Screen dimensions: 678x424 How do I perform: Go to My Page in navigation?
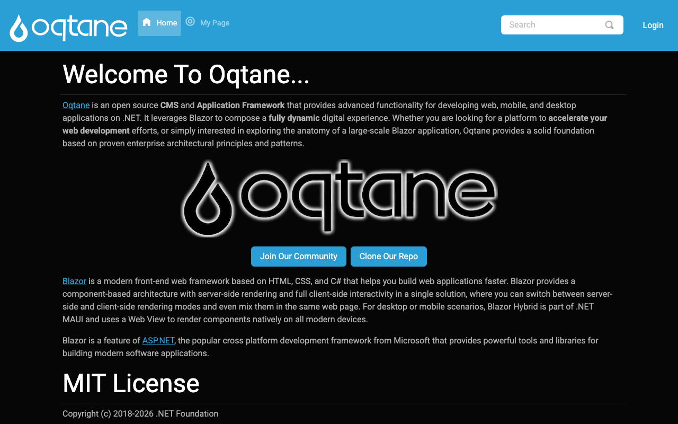(208, 23)
